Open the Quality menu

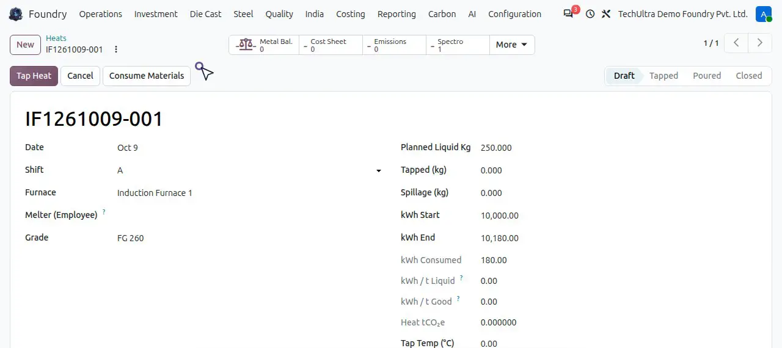click(x=279, y=14)
